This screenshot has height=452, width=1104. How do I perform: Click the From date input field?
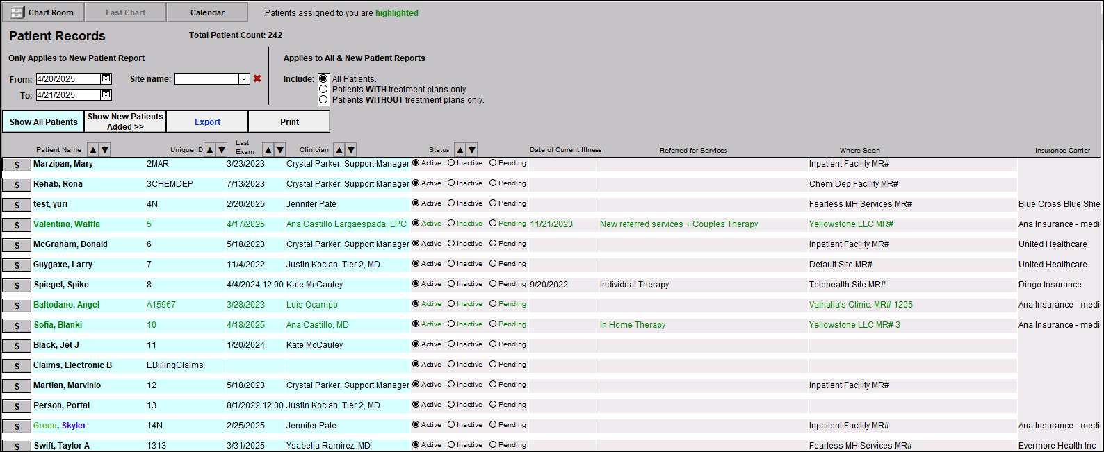68,79
